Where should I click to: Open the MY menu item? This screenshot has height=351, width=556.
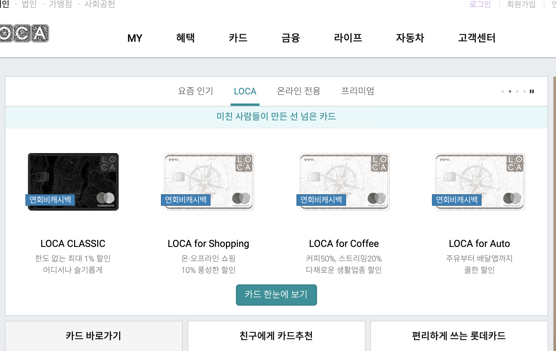coord(135,38)
